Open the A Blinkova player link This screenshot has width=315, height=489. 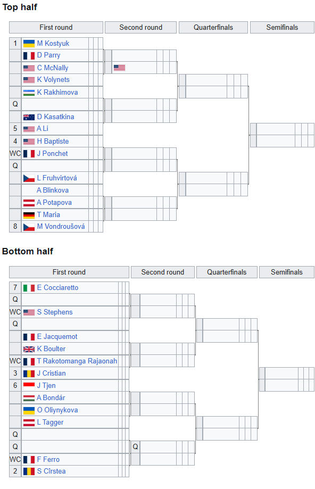tap(52, 190)
